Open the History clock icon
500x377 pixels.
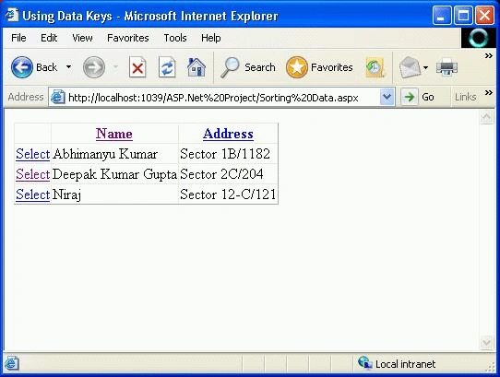pos(375,67)
